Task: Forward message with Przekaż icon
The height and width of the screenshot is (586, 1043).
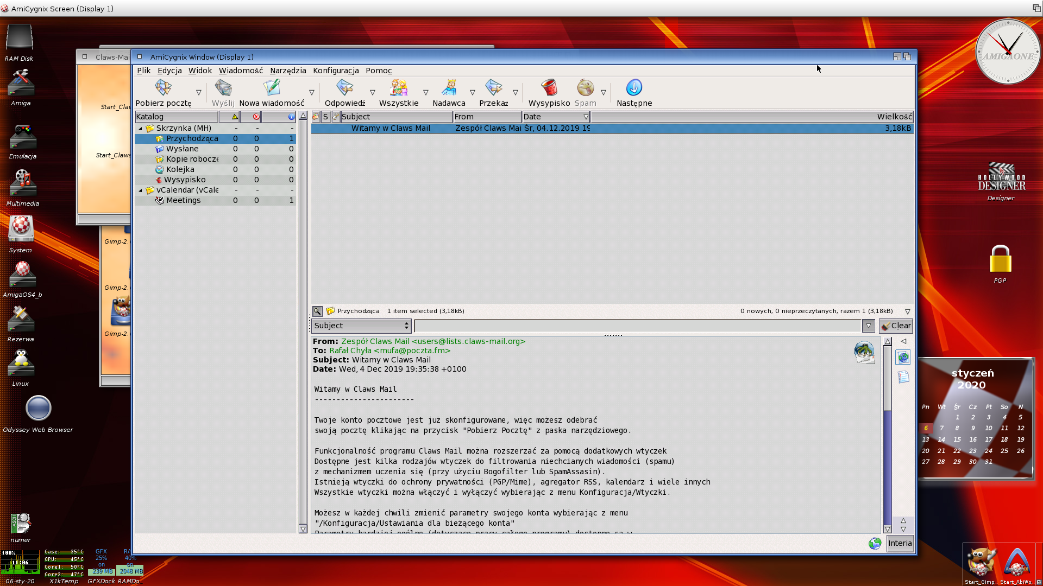Action: (493, 87)
